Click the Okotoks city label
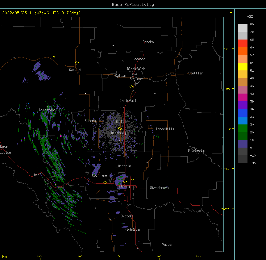This screenshot has height=260, width=266. tap(127, 216)
